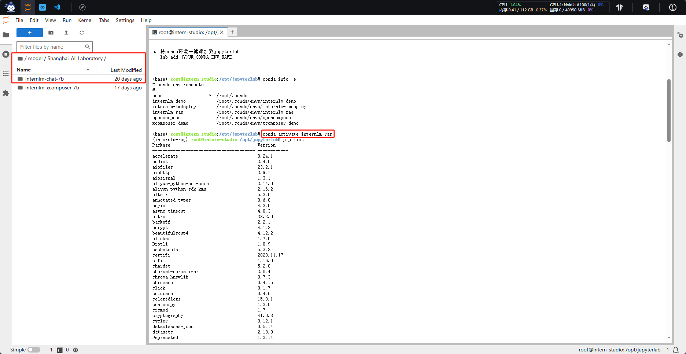Select the root@intern-studio terminal tab
This screenshot has width=686, height=354.
point(188,32)
